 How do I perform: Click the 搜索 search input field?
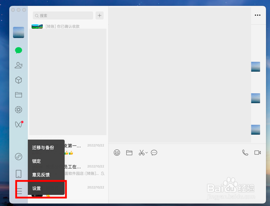coord(63,15)
